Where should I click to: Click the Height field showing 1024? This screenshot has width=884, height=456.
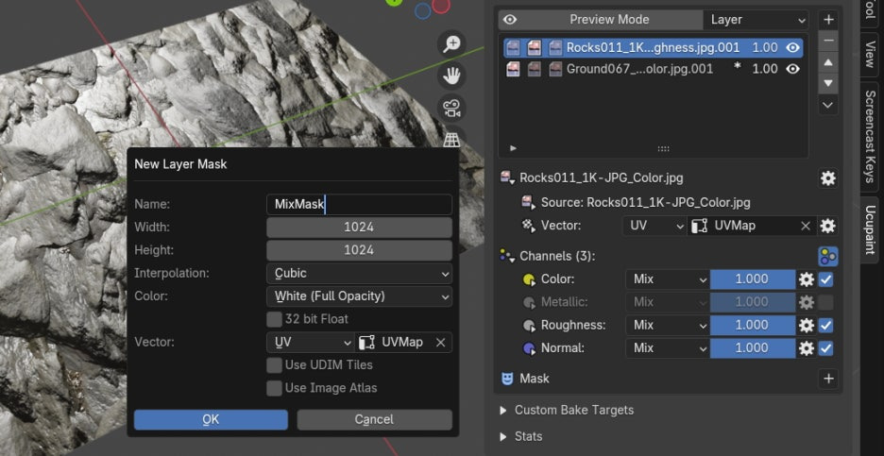click(x=359, y=250)
